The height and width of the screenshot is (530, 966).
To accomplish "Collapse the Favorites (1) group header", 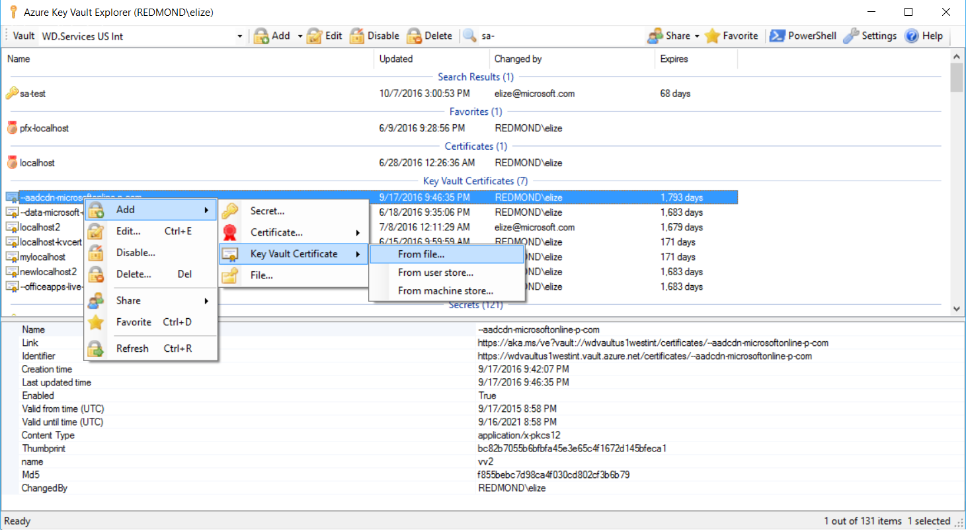I will (x=475, y=112).
